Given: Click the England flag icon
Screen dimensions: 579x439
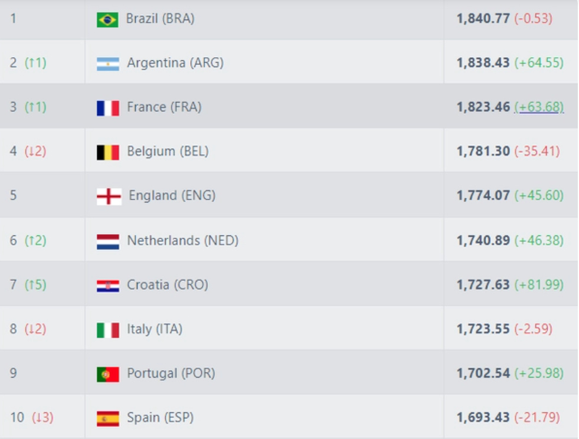Looking at the screenshot, I should [x=109, y=196].
